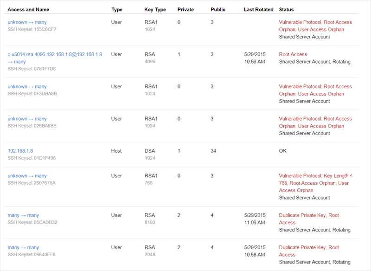Screen dimensions: 371x271
Task: Sort by the Status column header
Action: click(x=286, y=10)
